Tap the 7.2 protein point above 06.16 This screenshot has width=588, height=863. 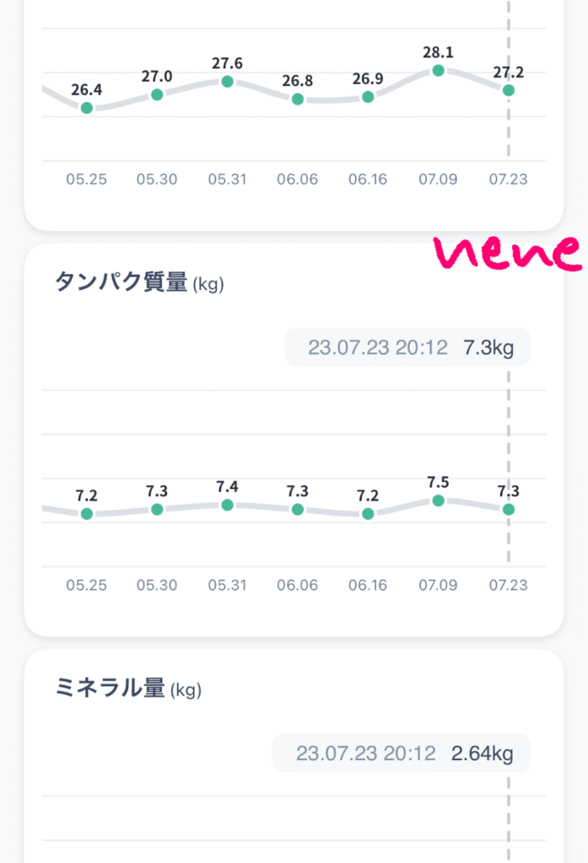click(x=368, y=513)
